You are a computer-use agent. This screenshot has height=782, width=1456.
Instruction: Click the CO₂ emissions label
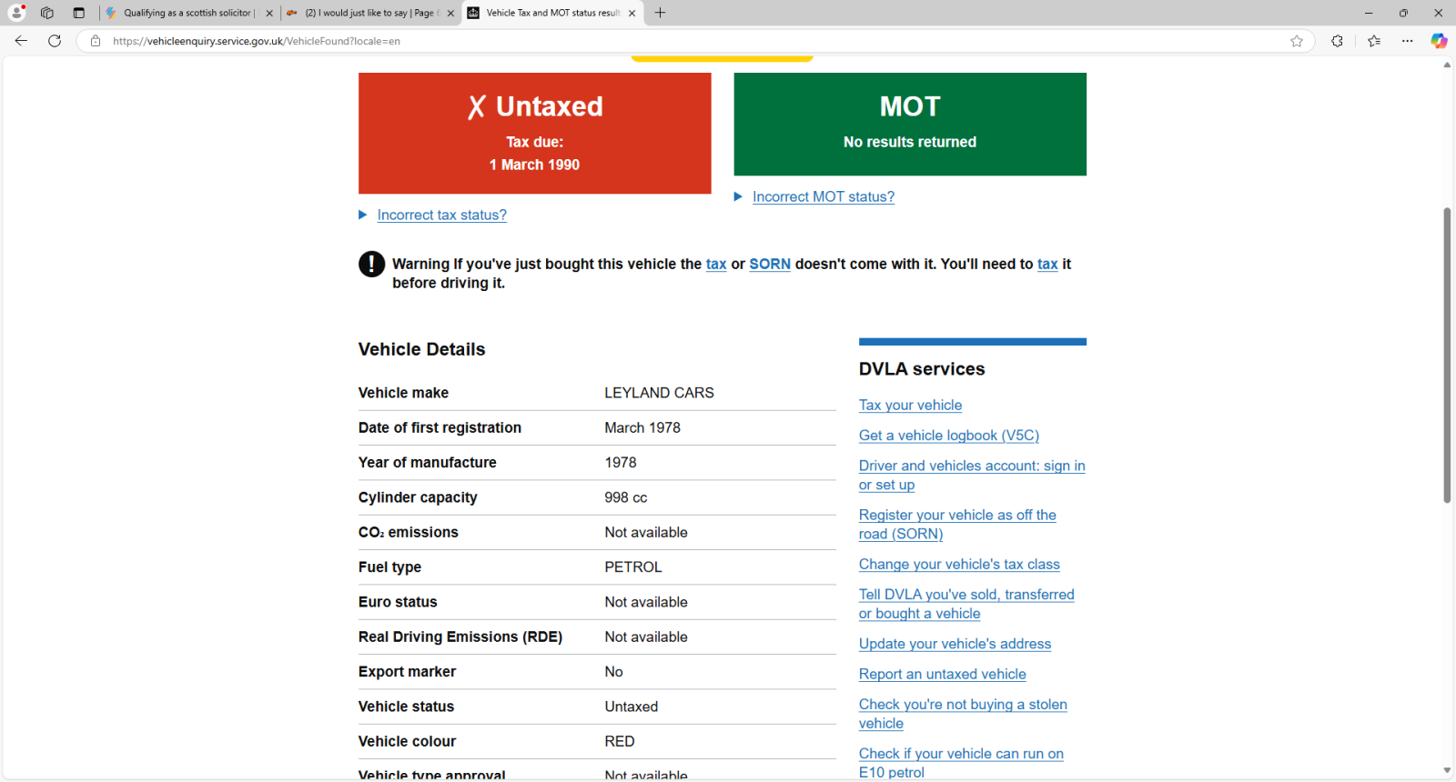pos(409,533)
